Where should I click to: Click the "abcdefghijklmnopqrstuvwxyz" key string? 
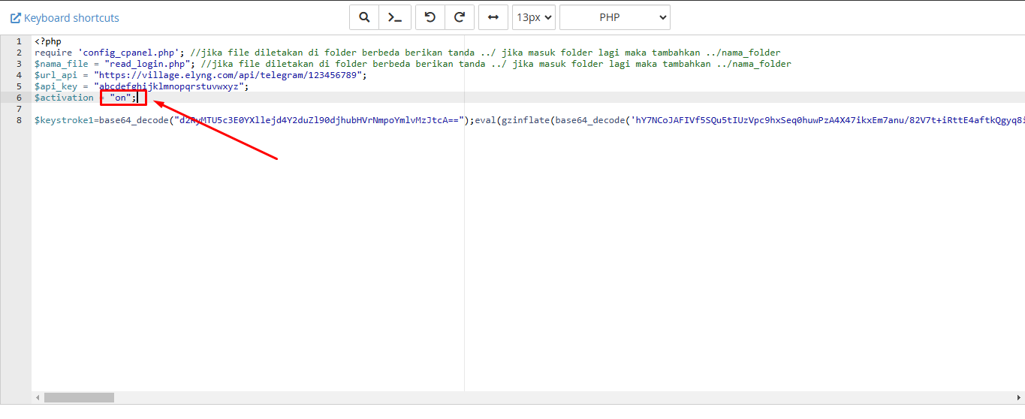coord(170,86)
